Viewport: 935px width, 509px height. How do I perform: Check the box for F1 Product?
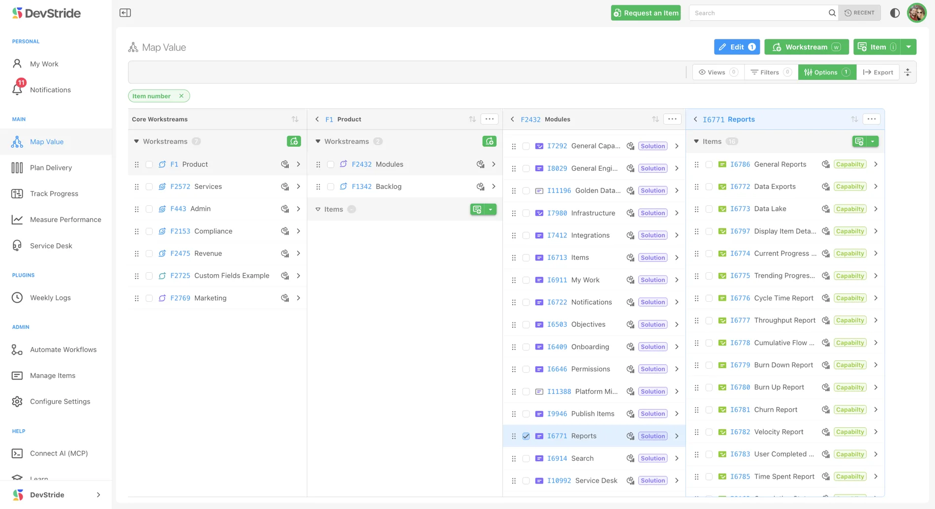(149, 164)
